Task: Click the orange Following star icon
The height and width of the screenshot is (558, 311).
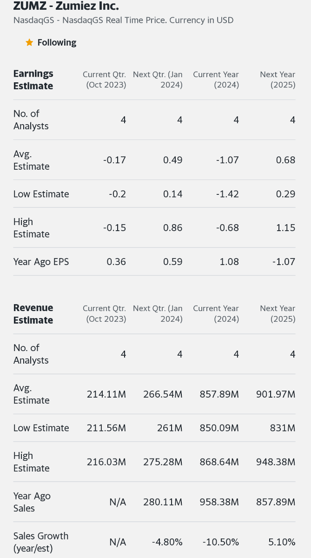Action: click(x=29, y=43)
